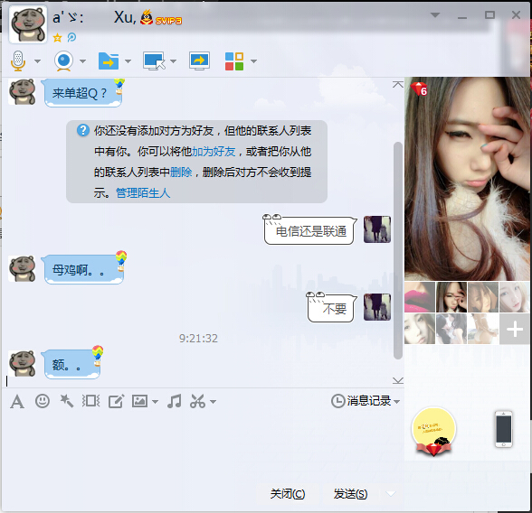Viewport: 532px width, 513px height.
Task: Start a voice call with microphone icon
Action: [18, 61]
